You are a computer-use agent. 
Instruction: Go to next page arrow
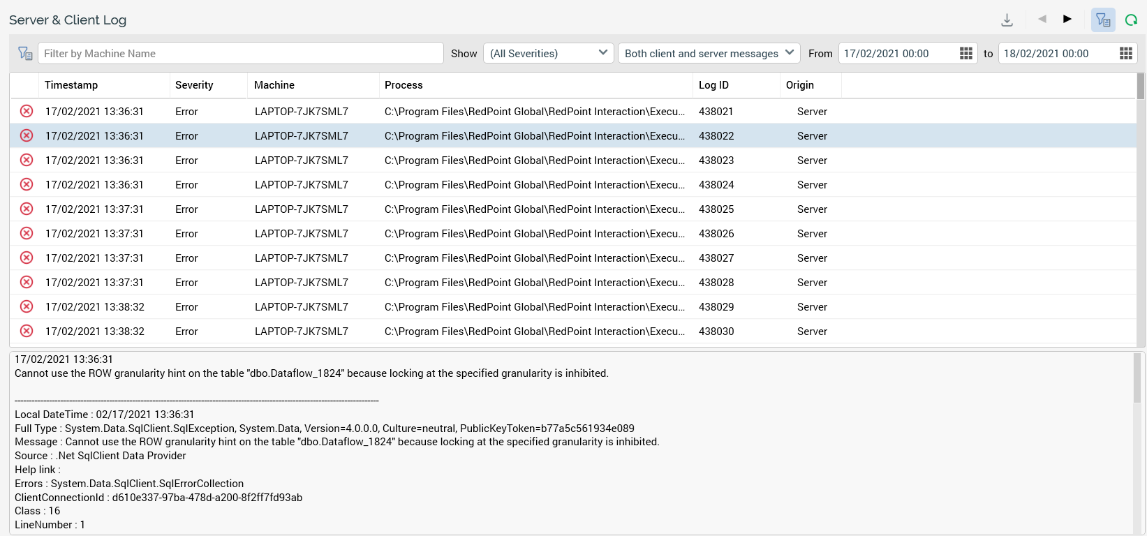[x=1067, y=20]
